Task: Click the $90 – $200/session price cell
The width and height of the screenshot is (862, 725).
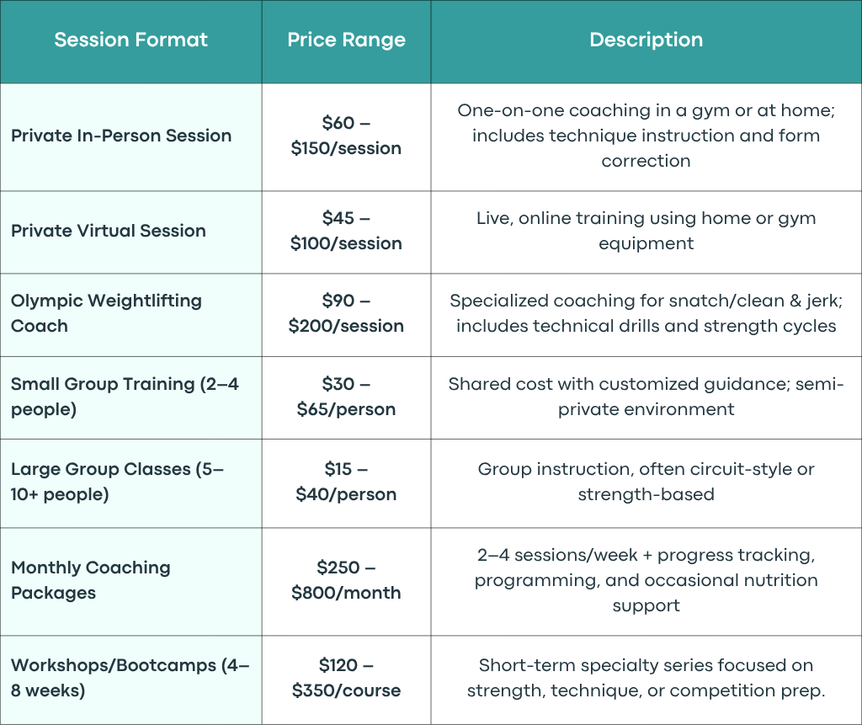Action: (346, 315)
